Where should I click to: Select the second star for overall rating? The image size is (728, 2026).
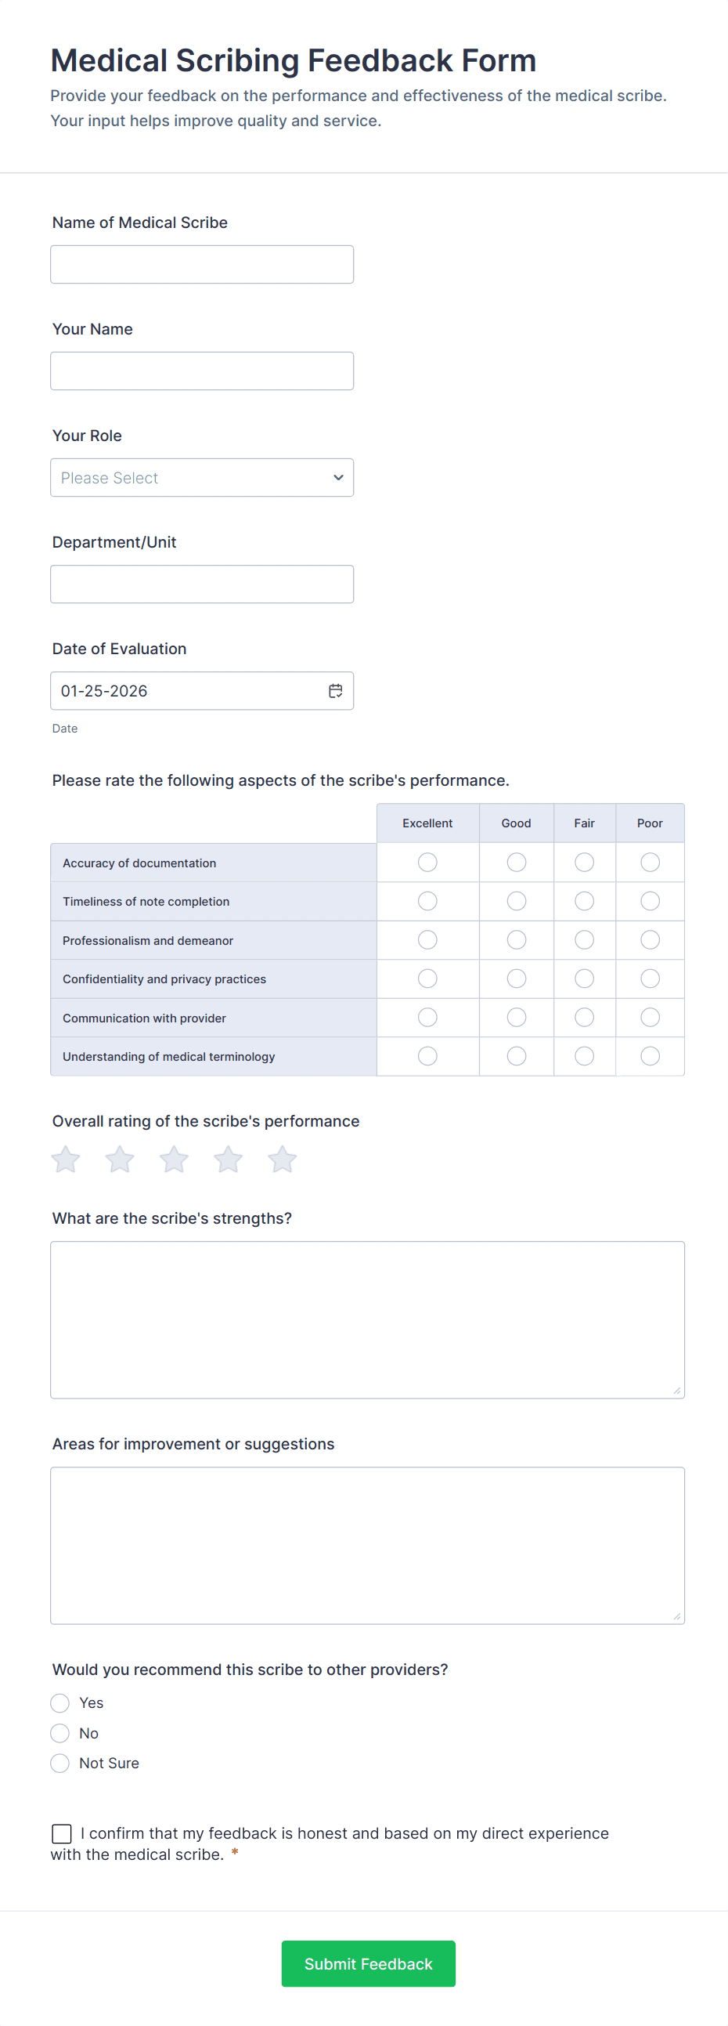120,1159
